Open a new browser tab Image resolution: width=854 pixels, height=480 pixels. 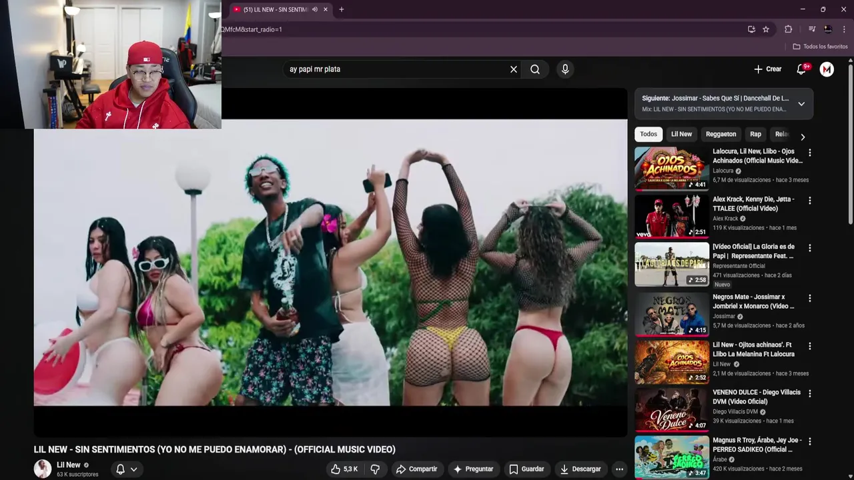click(341, 9)
